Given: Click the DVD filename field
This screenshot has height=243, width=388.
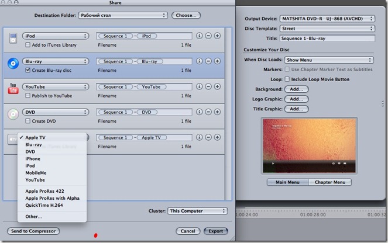Looking at the screenshot, I should pyautogui.click(x=144, y=112).
